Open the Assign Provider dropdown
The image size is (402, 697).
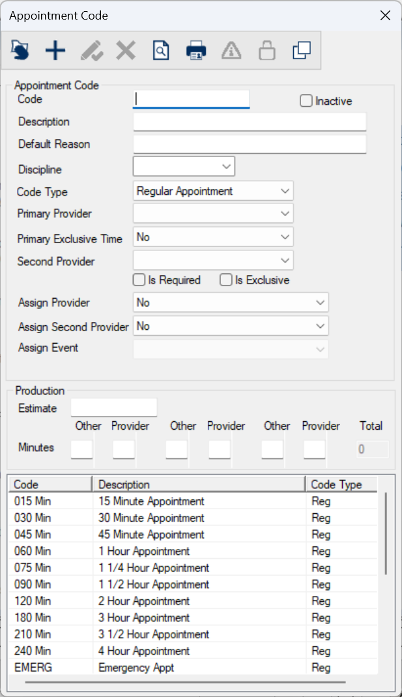pyautogui.click(x=320, y=303)
